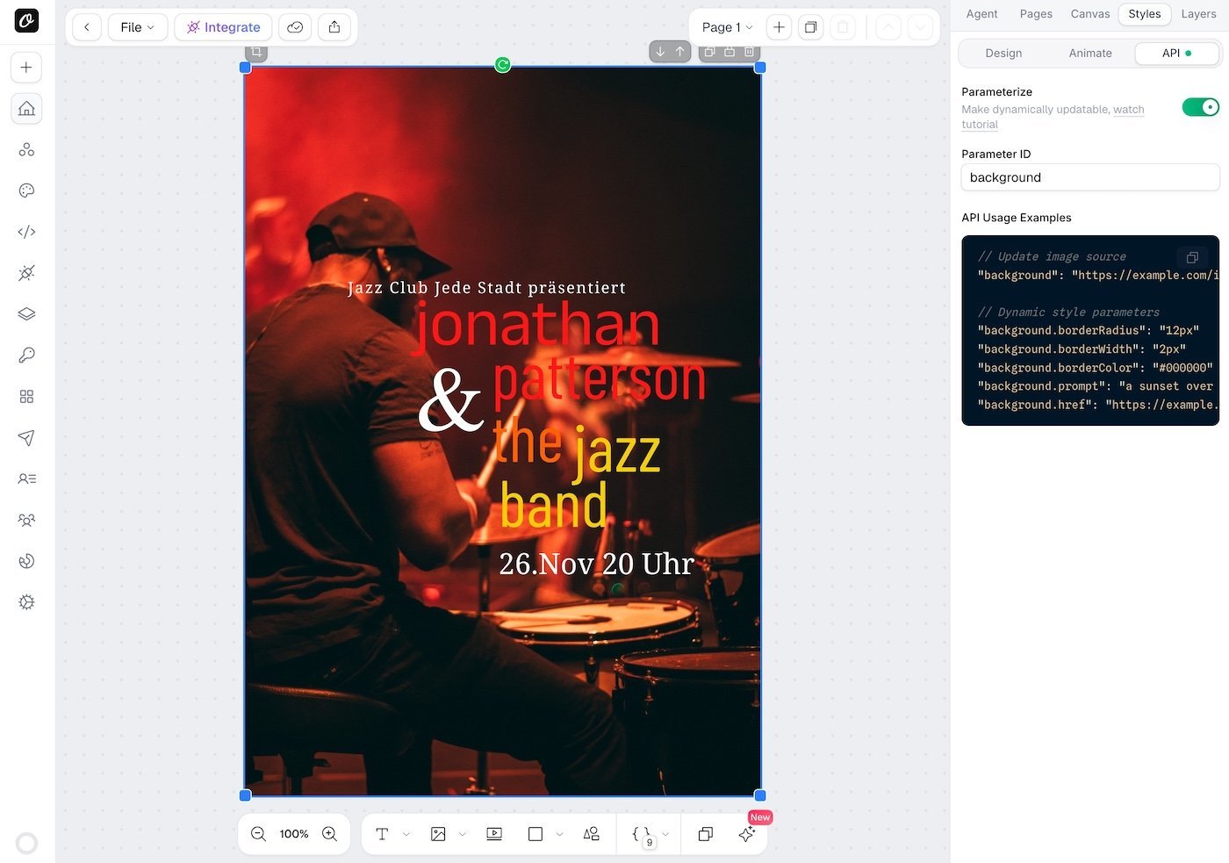Click the zoom in magnifier icon
Screen dimensions: 1229x863
tap(329, 834)
